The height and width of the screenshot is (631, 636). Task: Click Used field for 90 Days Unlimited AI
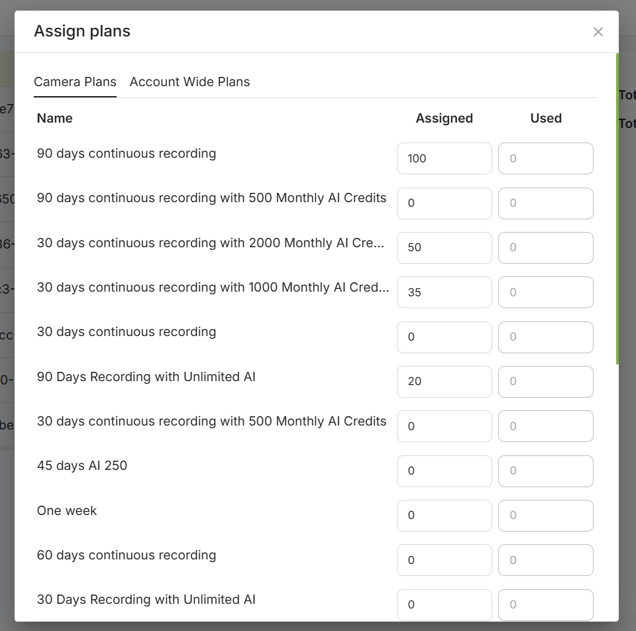(545, 381)
